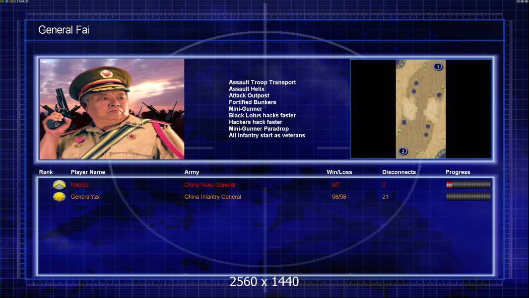This screenshot has height=298, width=529.
Task: Select player name 'GeneralYzx'
Action: (x=85, y=196)
